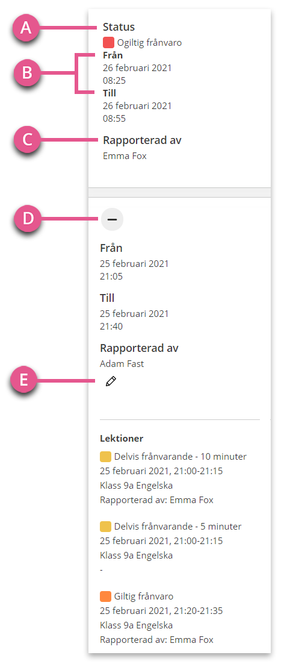
Task: Click pink marker B
Action: pyautogui.click(x=26, y=72)
